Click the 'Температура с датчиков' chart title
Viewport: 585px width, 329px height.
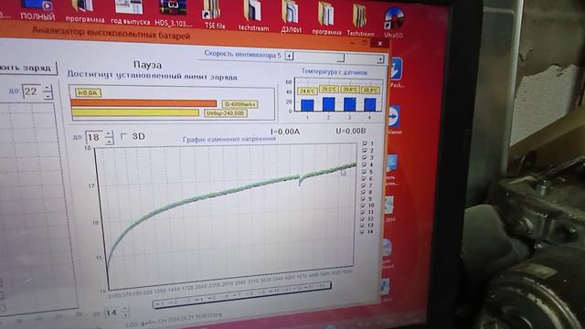(x=335, y=71)
